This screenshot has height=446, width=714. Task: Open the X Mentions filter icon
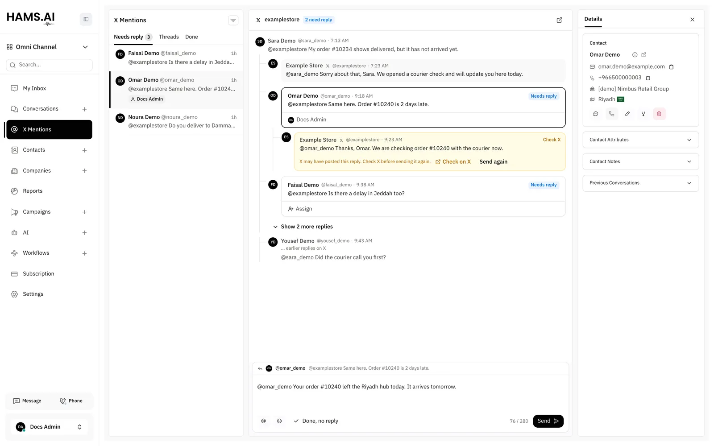point(233,20)
